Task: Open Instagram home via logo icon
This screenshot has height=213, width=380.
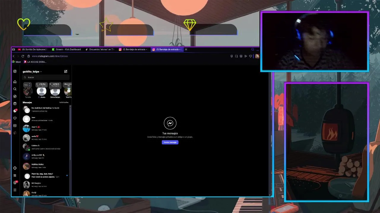Action: click(15, 71)
